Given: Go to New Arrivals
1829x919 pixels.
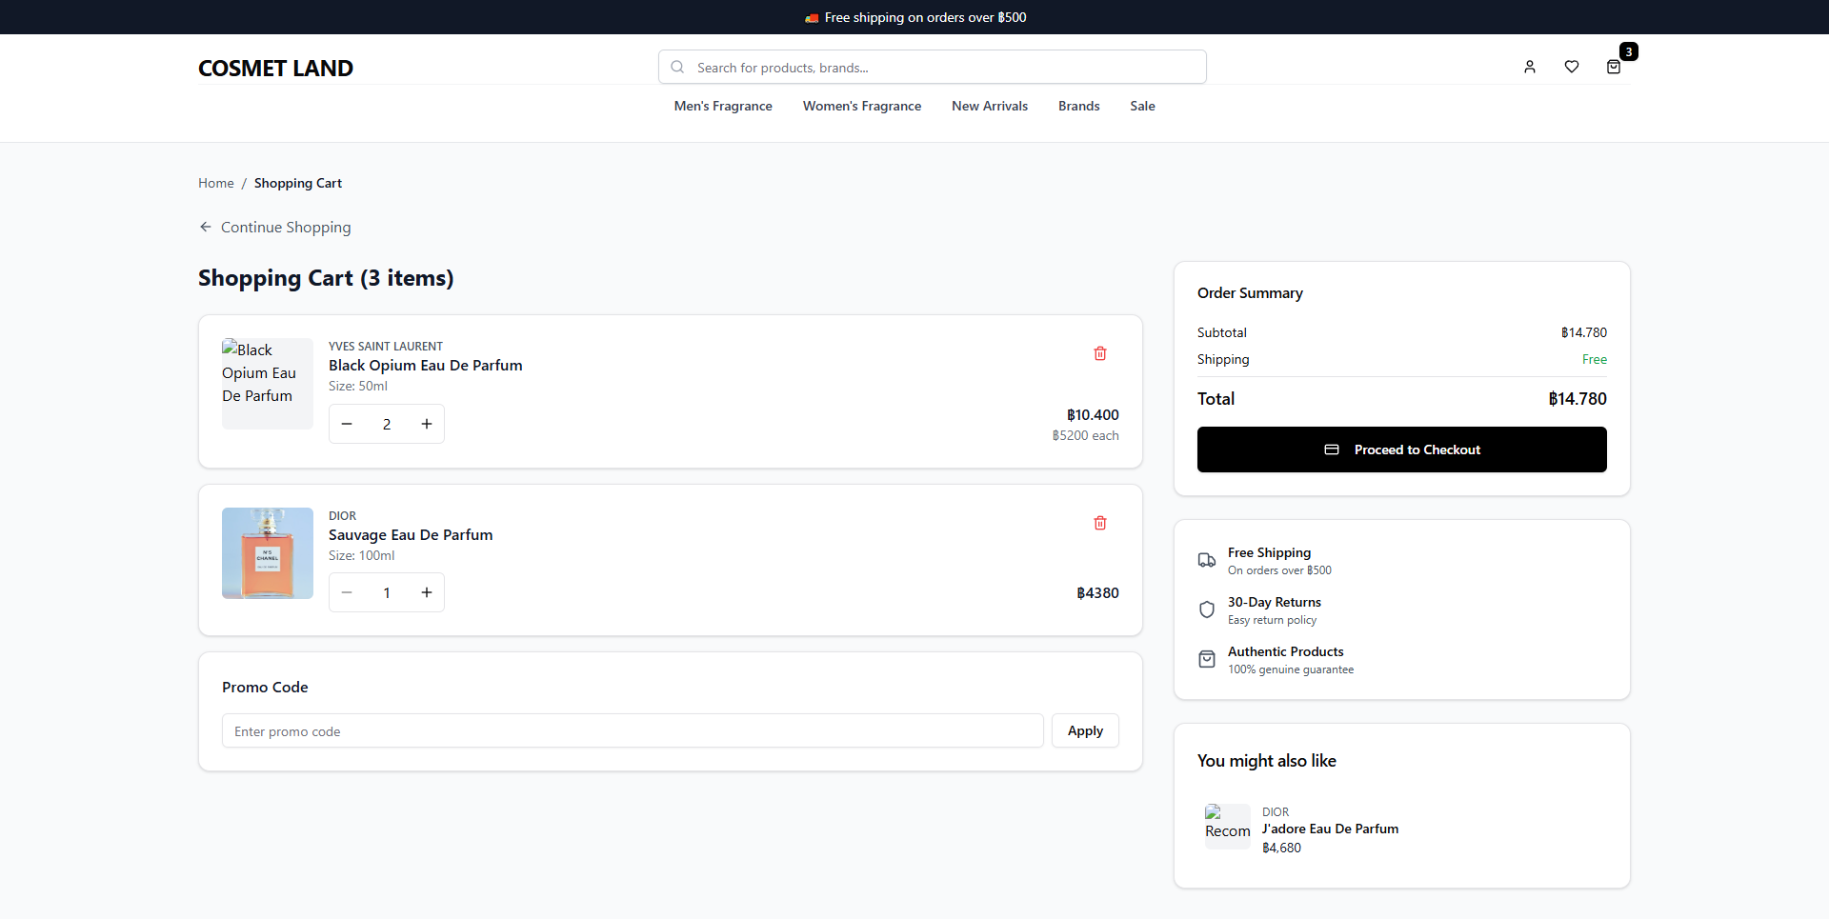Looking at the screenshot, I should (x=990, y=106).
